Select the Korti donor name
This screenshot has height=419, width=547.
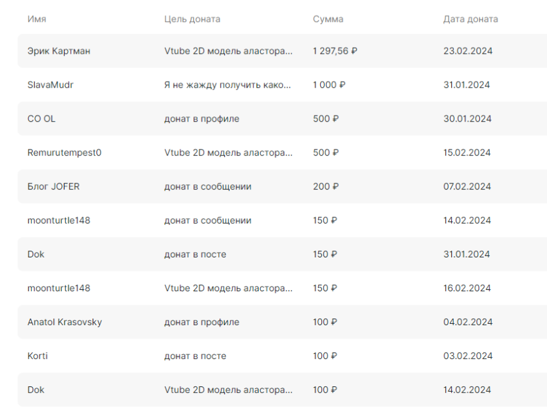tap(37, 356)
